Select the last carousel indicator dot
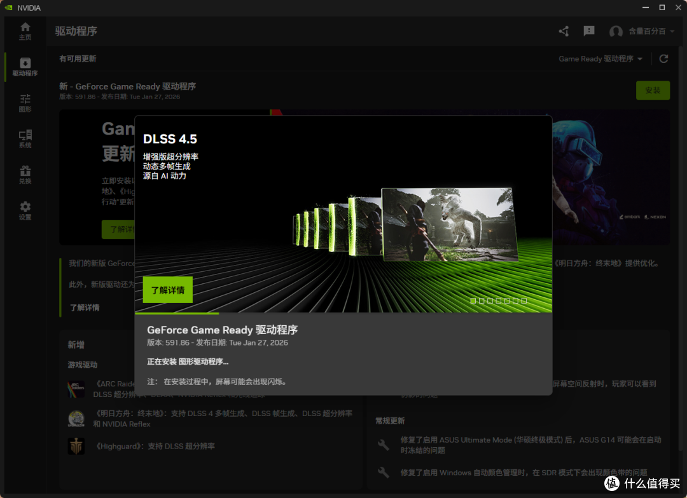The height and width of the screenshot is (498, 687). 524,300
